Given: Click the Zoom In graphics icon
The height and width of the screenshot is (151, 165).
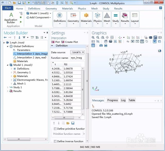Looking at the screenshot, I should coord(93,37).
